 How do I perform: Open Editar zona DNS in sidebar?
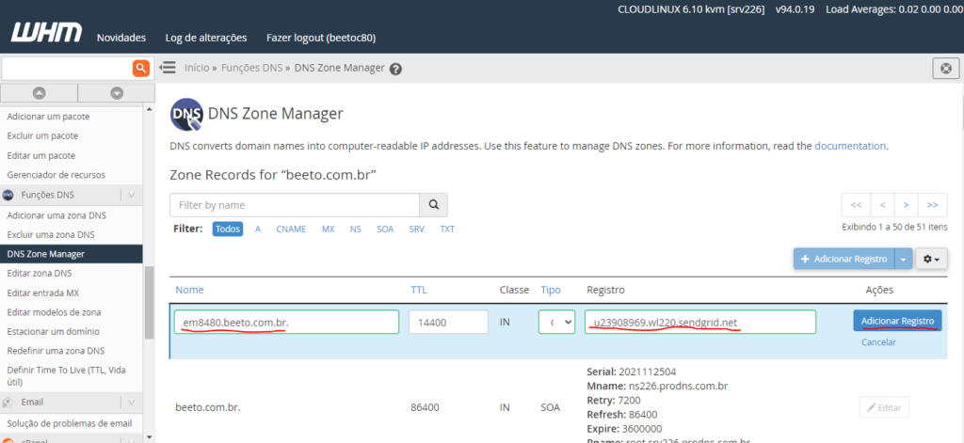pyautogui.click(x=40, y=274)
